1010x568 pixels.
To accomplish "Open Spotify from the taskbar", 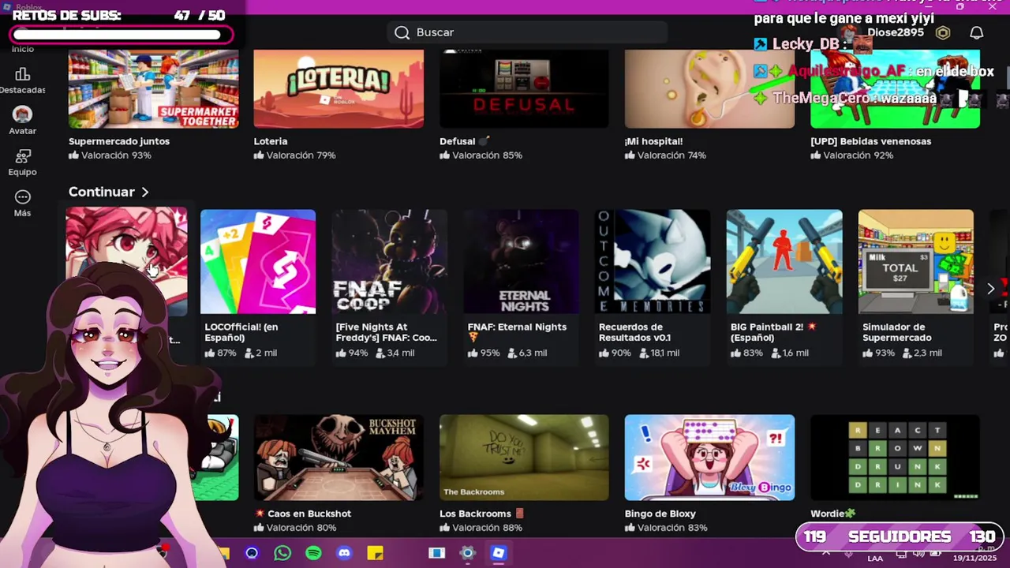I will click(x=313, y=553).
